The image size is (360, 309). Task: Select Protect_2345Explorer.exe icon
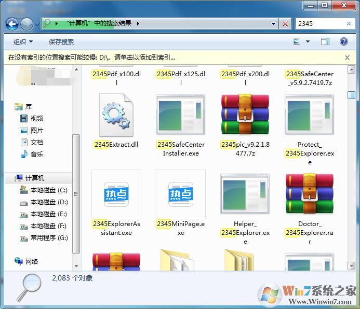click(x=309, y=114)
